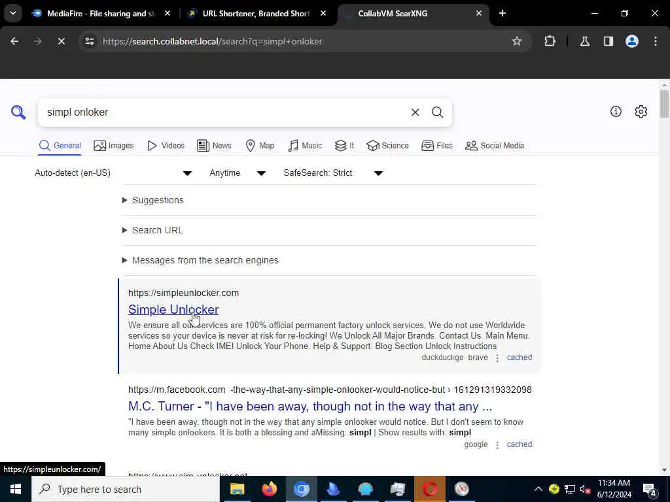Image resolution: width=670 pixels, height=502 pixels.
Task: Select the Science search category
Action: tap(387, 146)
